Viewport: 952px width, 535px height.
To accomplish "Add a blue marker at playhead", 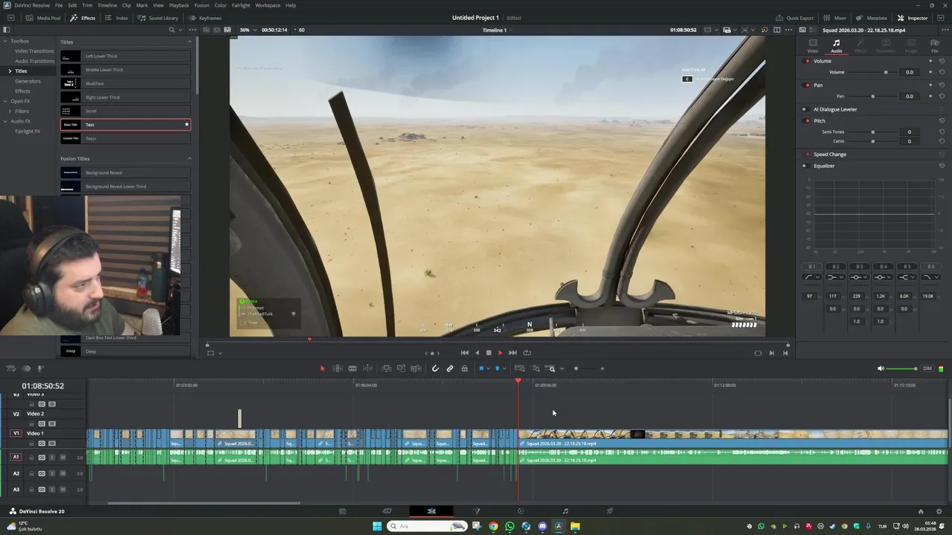I will click(497, 369).
